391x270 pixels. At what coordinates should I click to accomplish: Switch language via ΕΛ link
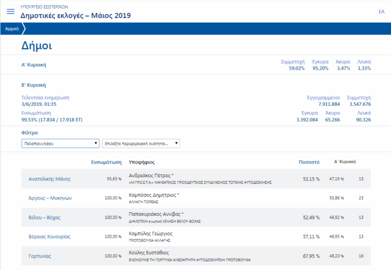(381, 12)
